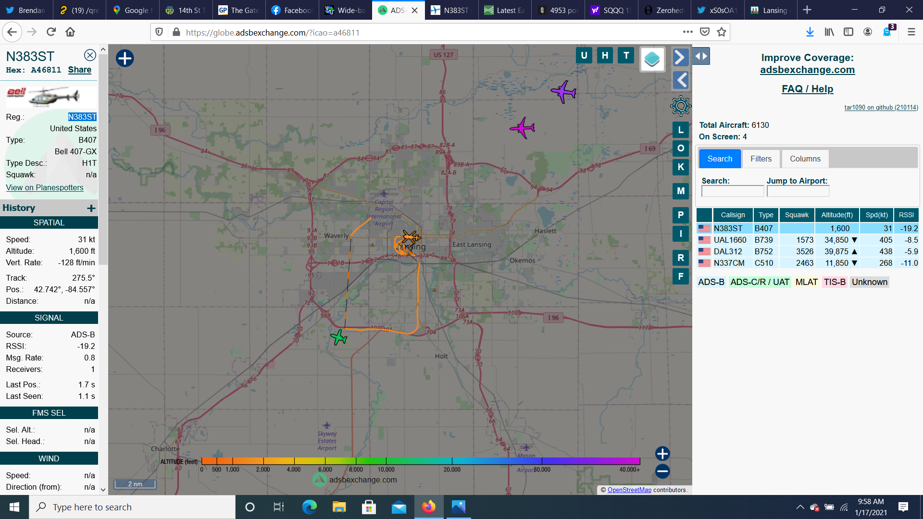Select the DAL312 aircraft row

(808, 251)
